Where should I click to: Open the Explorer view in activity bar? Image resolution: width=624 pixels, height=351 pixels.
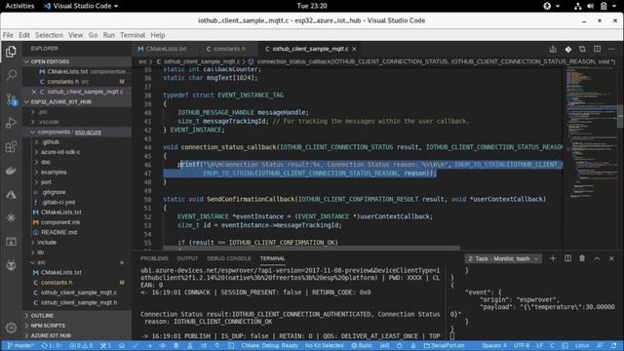pyautogui.click(x=11, y=52)
